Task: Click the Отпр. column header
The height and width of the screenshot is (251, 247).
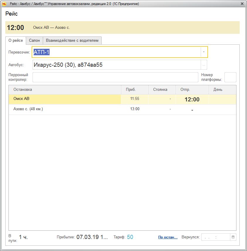Action: [x=192, y=90]
